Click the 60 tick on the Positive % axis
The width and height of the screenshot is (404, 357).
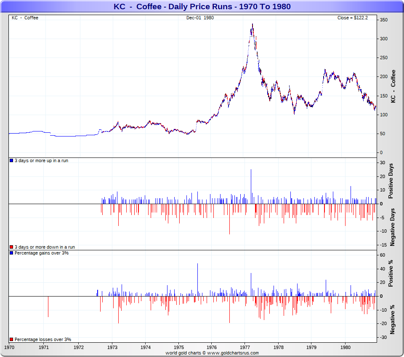(383, 255)
